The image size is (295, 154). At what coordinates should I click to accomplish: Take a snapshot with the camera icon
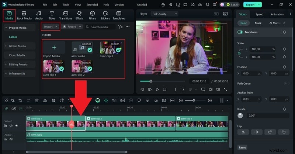[211, 89]
